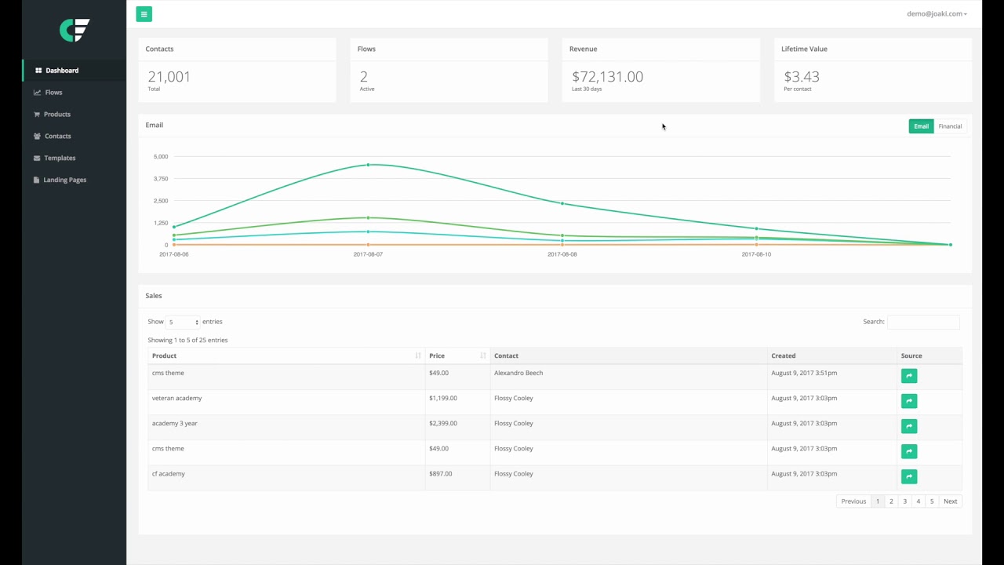Open source arrow for cf academy sale

909,476
